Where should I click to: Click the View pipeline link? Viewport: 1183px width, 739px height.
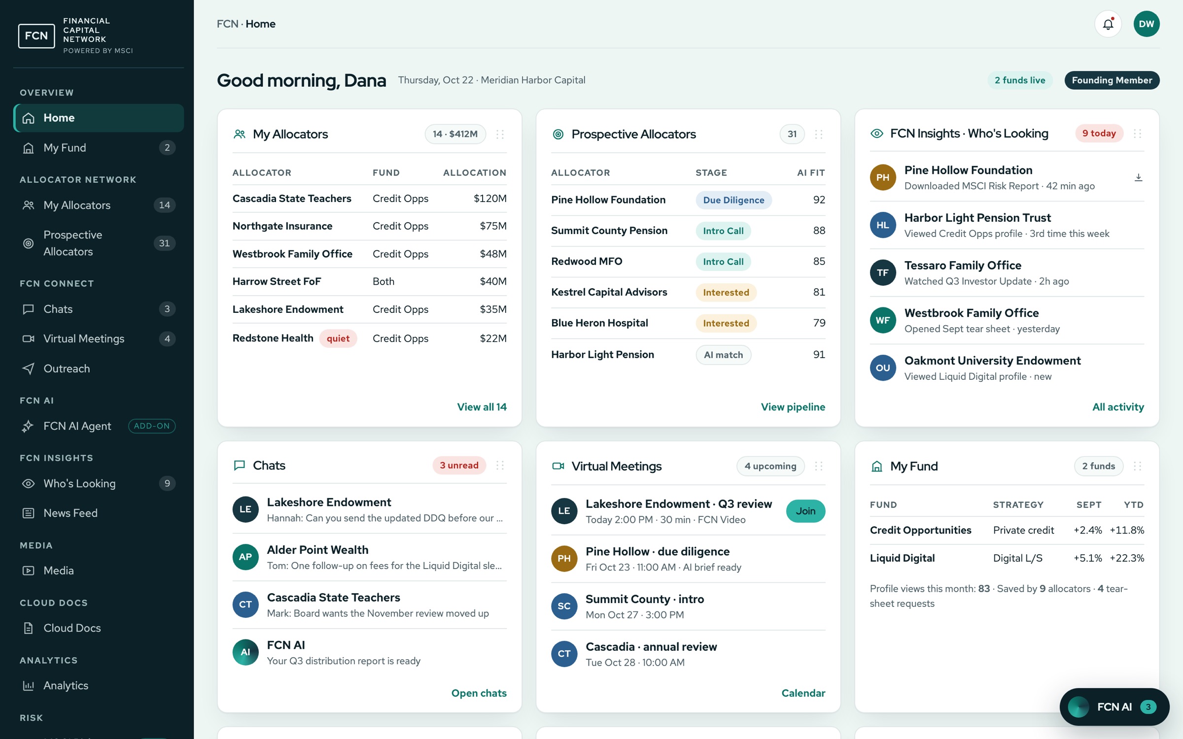pyautogui.click(x=793, y=407)
